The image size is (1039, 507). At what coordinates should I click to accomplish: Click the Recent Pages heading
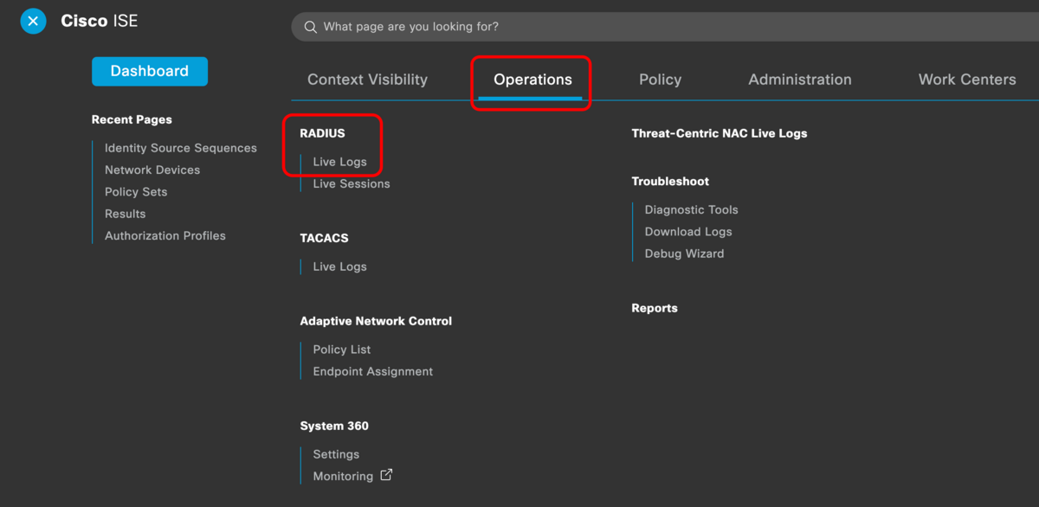pyautogui.click(x=132, y=119)
